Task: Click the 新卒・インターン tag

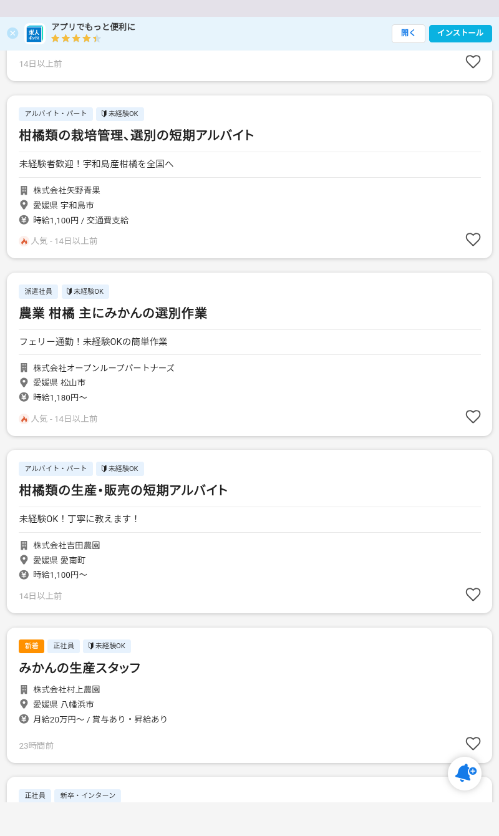Action: click(87, 795)
